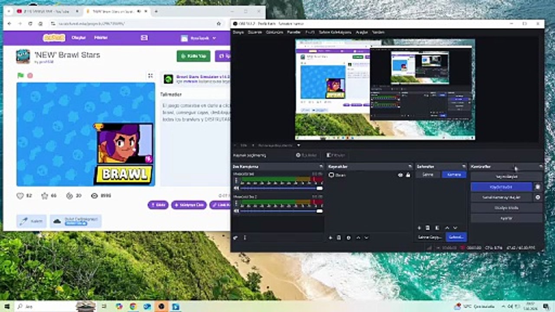Open Fikirler link in Scratch navbar

(101, 38)
